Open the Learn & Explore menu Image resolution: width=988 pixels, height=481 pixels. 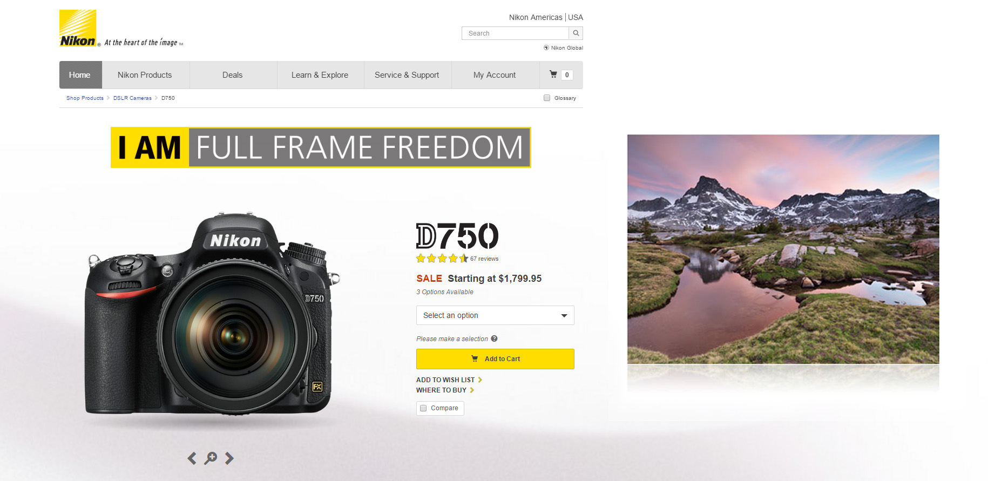click(x=320, y=75)
